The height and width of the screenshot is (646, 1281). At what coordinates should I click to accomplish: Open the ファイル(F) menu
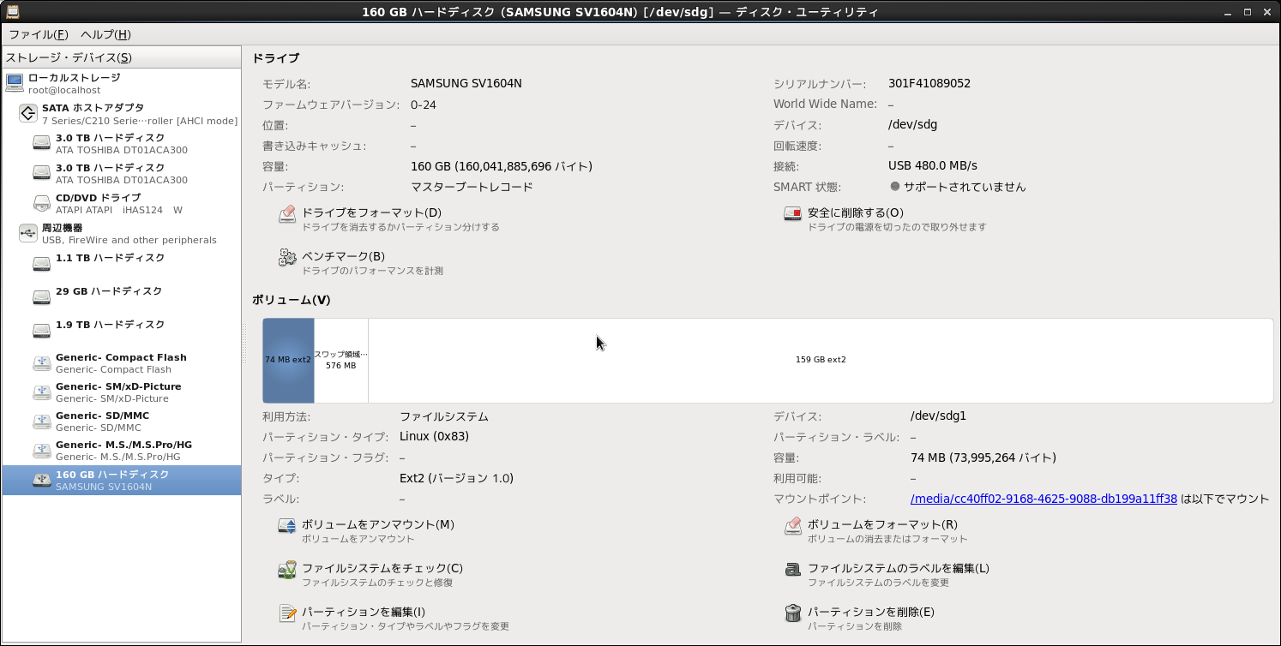pyautogui.click(x=38, y=34)
